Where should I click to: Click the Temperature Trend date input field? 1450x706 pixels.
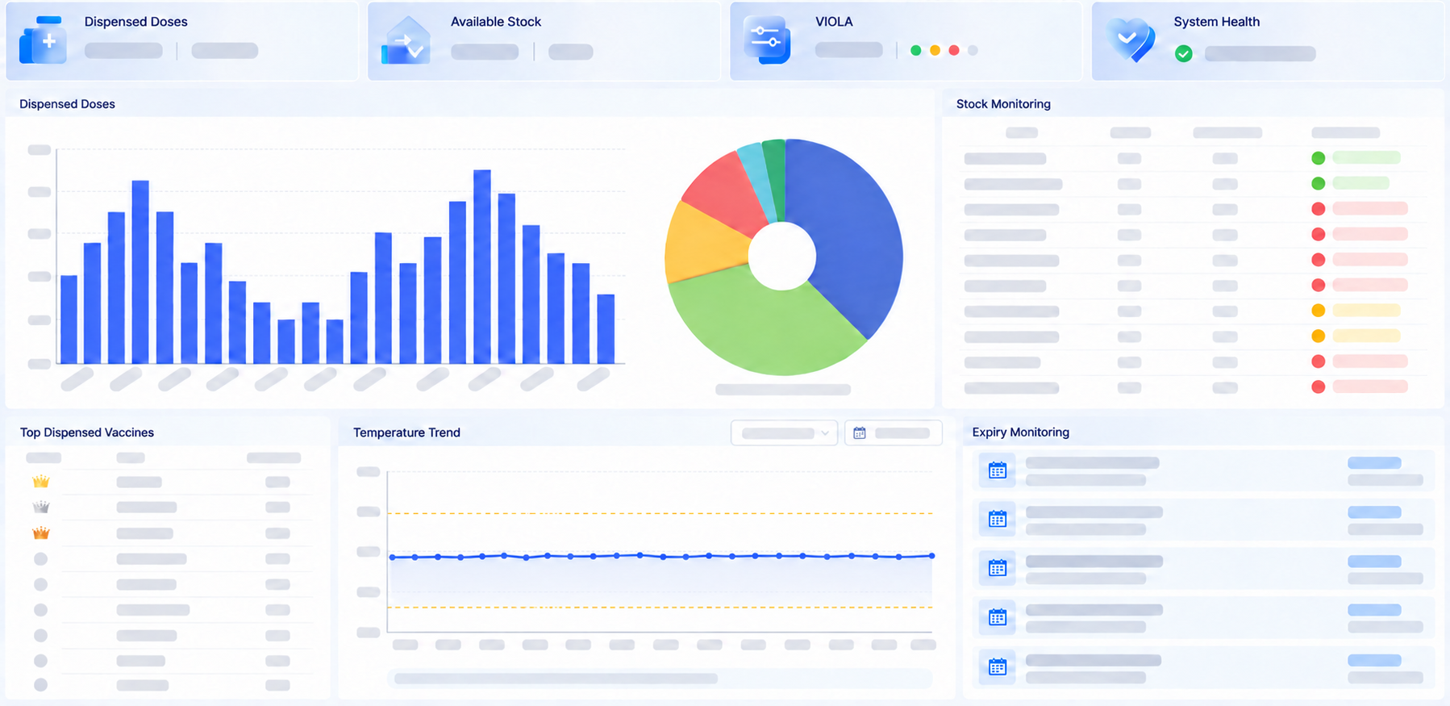click(x=894, y=433)
